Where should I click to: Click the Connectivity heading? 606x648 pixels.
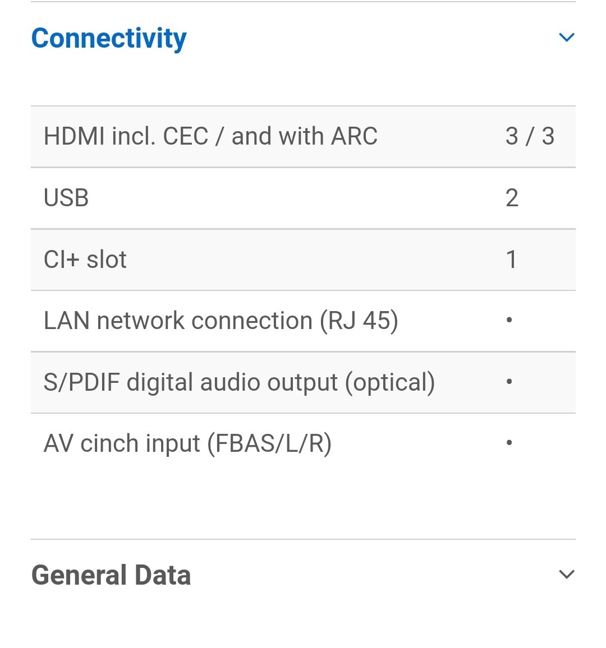(109, 39)
